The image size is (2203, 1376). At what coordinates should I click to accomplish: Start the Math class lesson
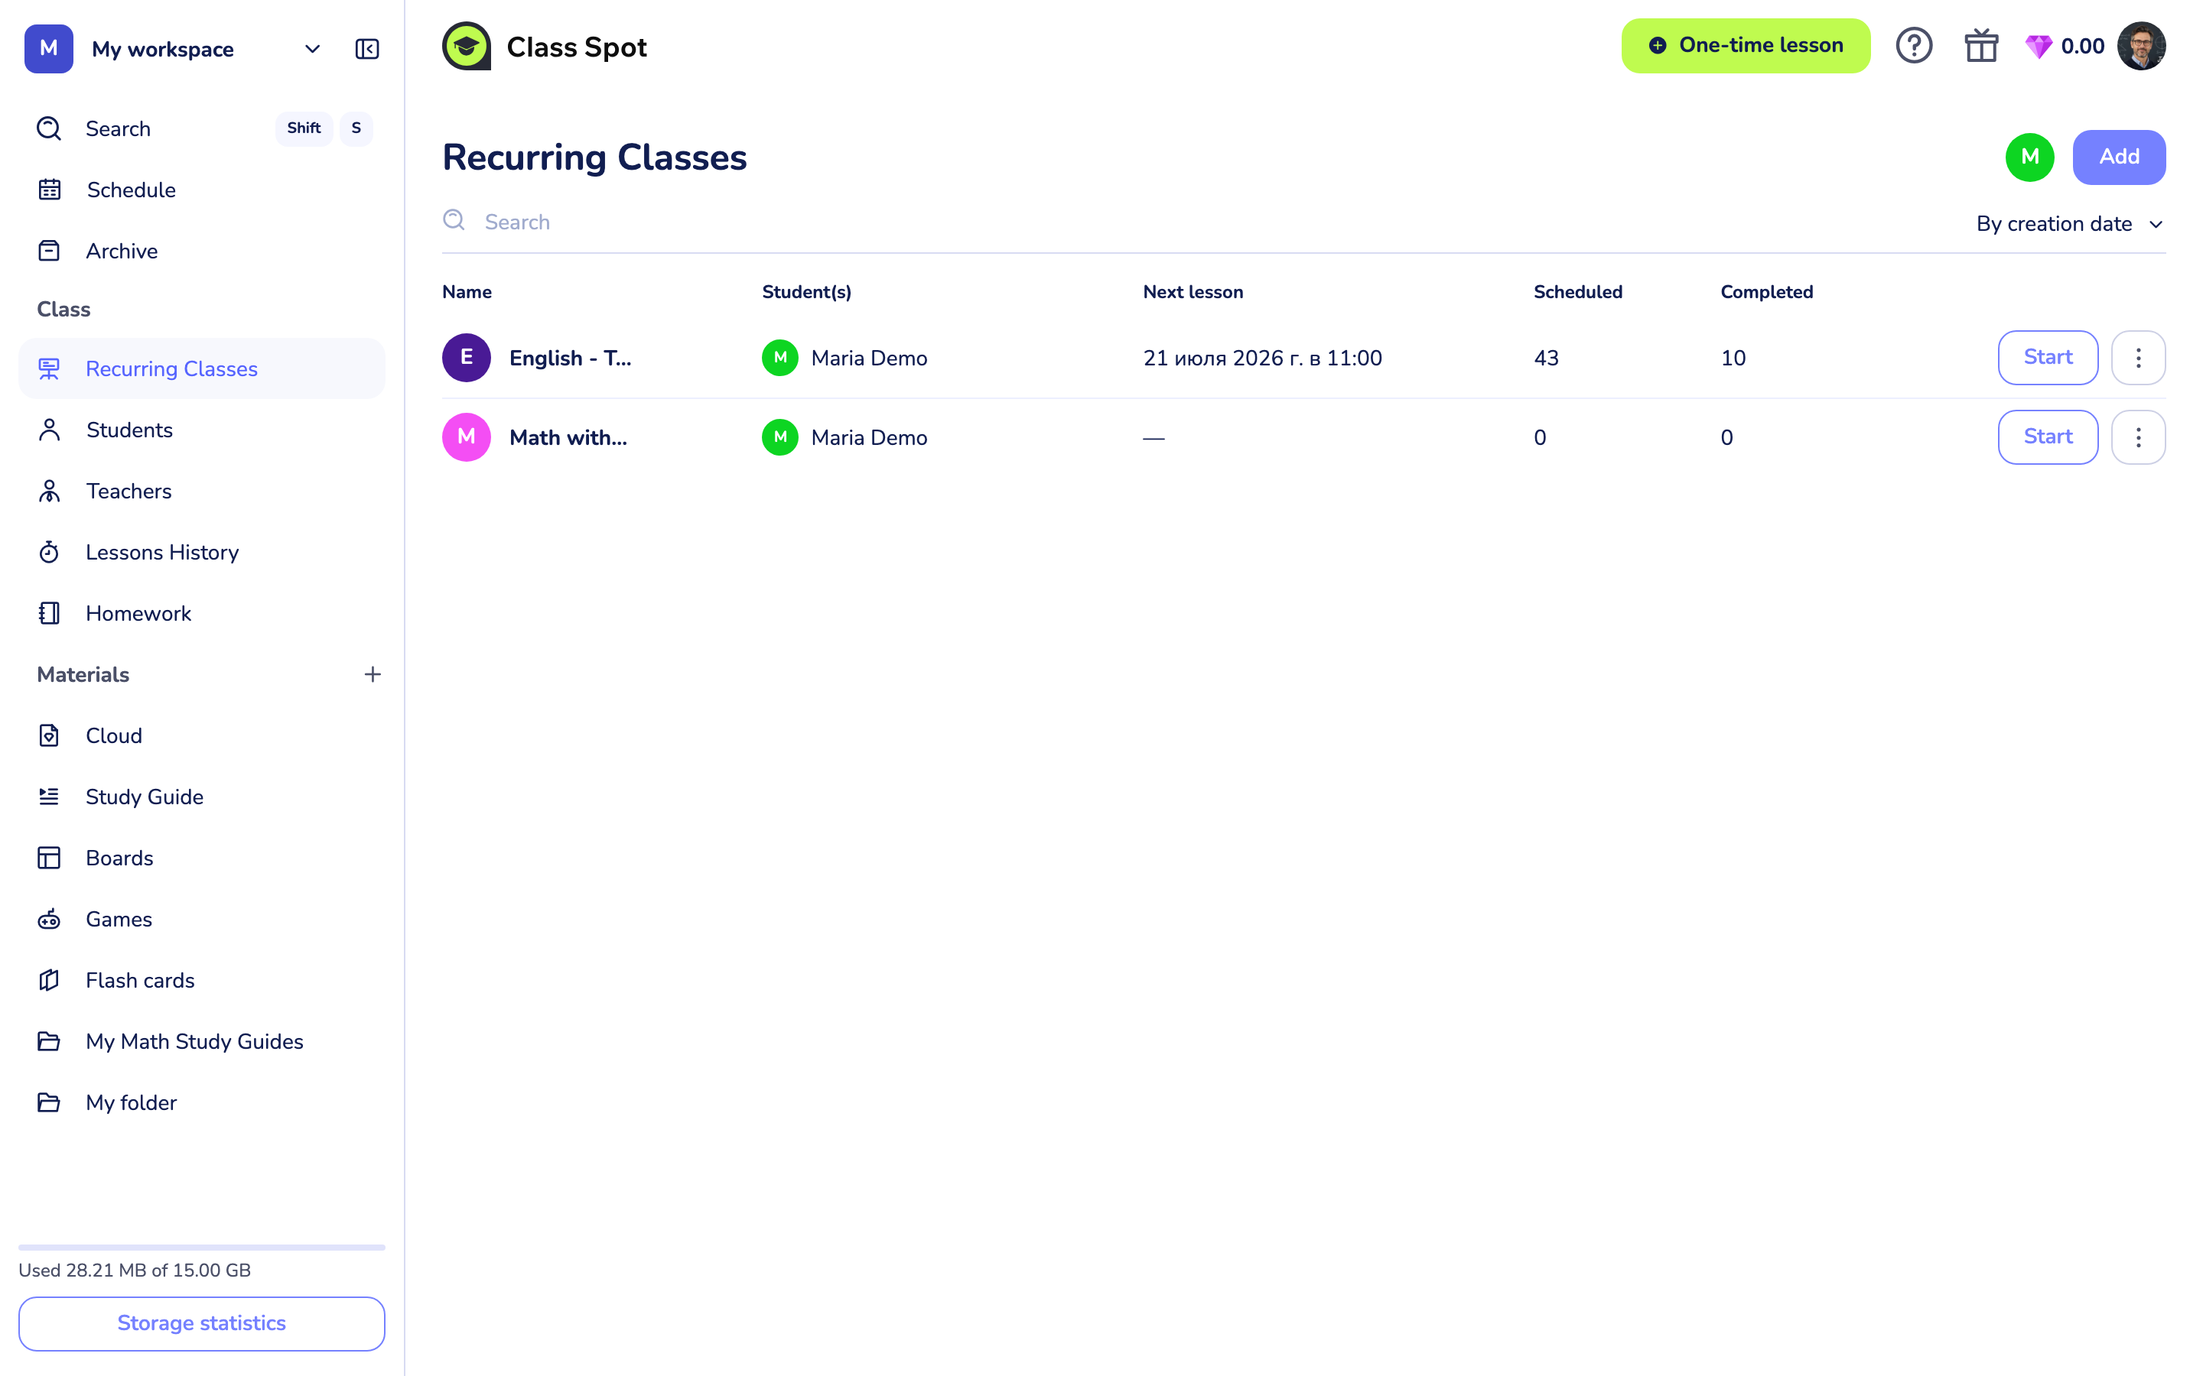point(2047,438)
